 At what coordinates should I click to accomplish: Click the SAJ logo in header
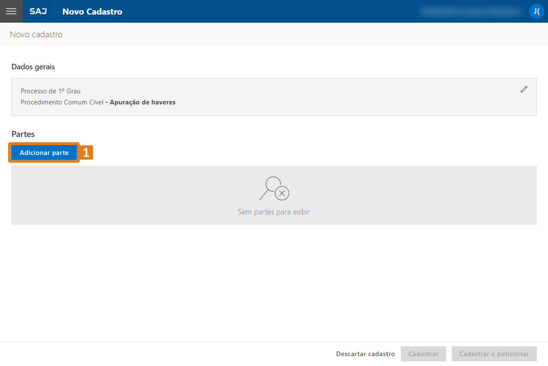click(x=38, y=12)
